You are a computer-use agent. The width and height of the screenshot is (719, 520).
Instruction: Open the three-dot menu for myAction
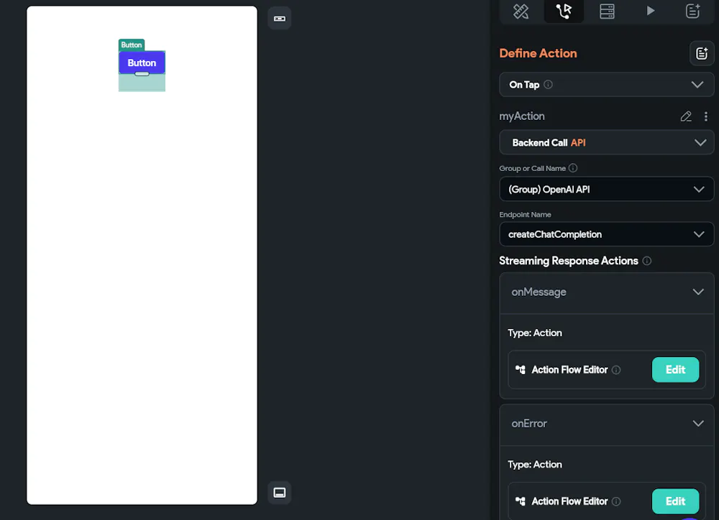pos(706,116)
